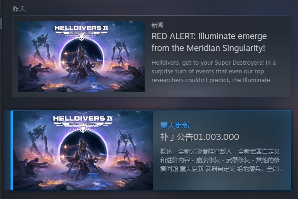This screenshot has width=298, height=199.
Task: Select the '重大更新' category label
Action: (x=175, y=125)
